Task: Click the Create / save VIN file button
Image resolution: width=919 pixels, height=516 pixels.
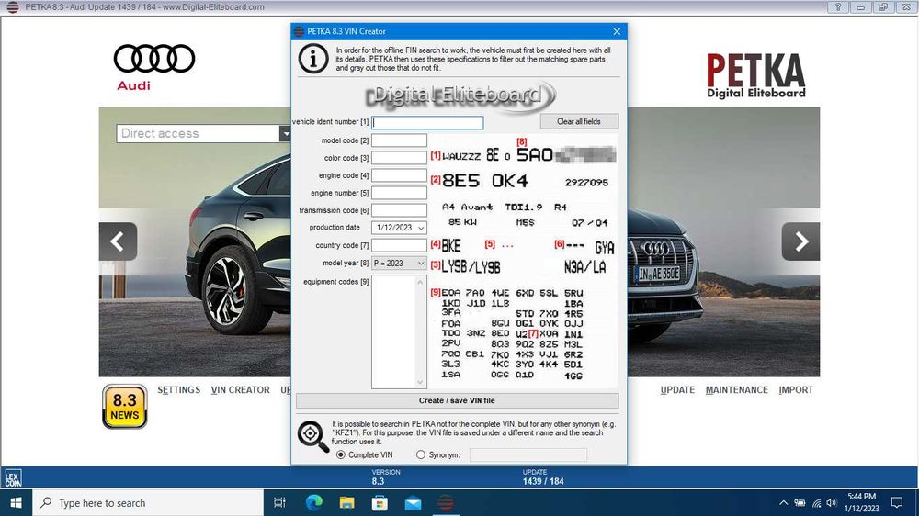Action: [457, 400]
